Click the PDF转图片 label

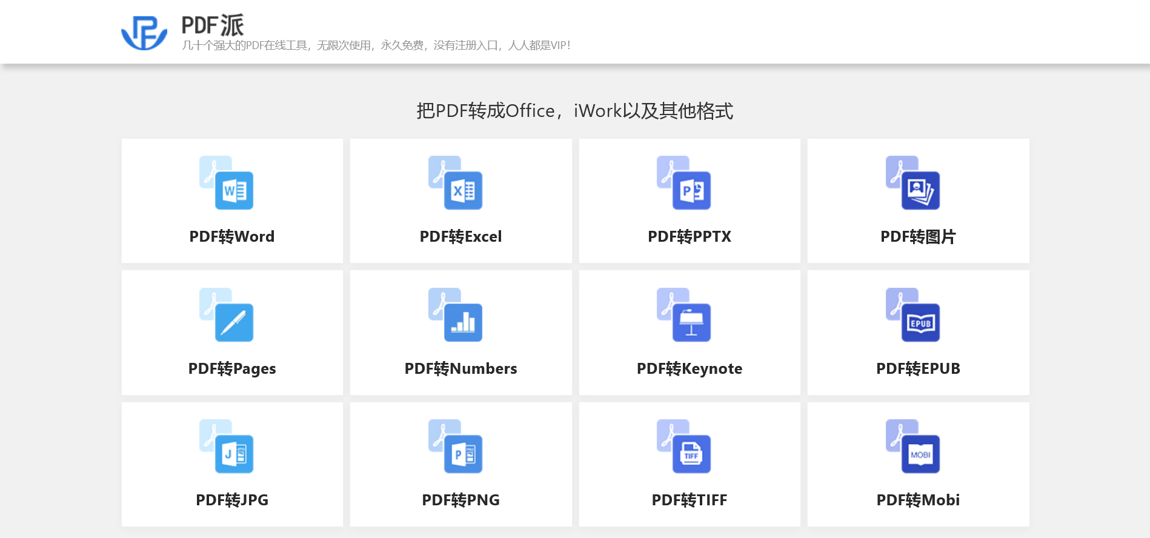[919, 236]
